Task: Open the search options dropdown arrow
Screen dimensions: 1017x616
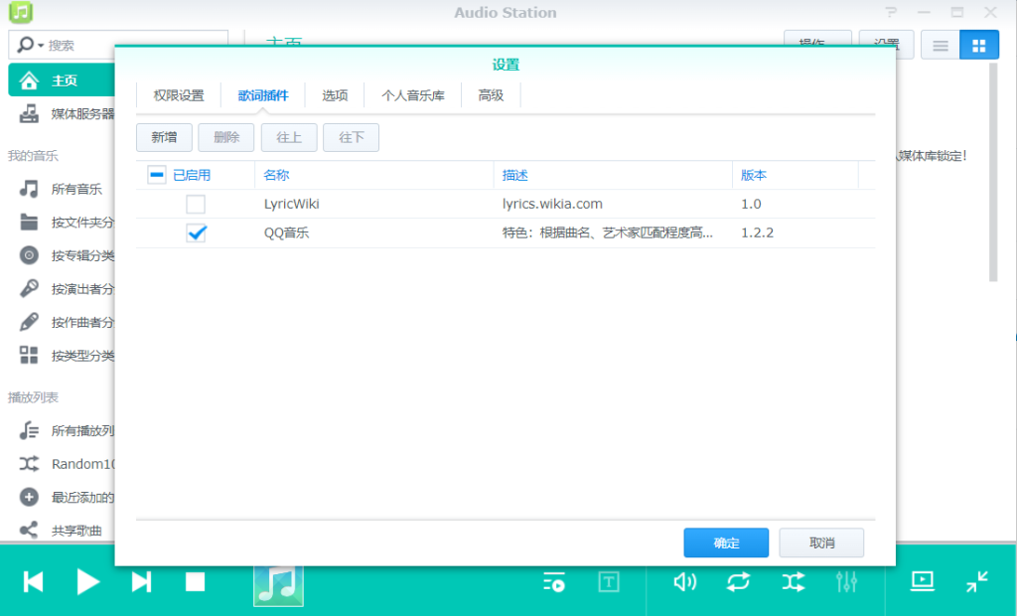Action: (41, 46)
